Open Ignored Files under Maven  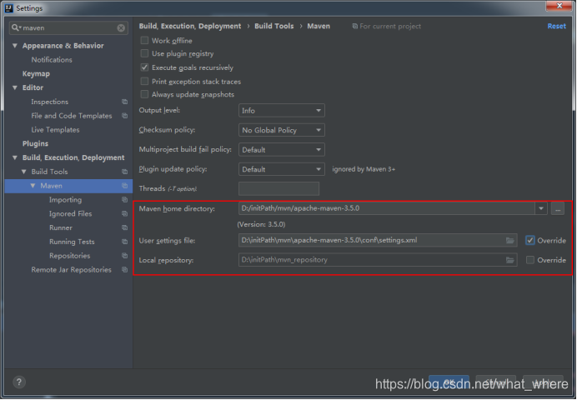(x=71, y=213)
